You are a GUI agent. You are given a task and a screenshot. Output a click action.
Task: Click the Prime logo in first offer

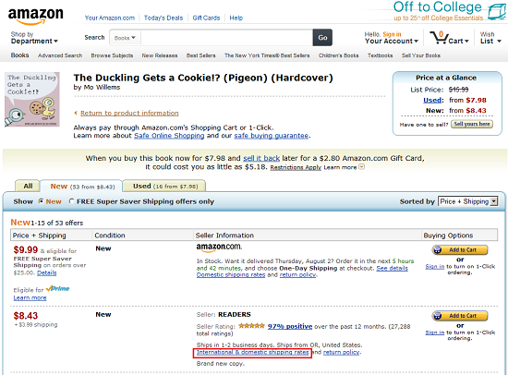click(57, 288)
